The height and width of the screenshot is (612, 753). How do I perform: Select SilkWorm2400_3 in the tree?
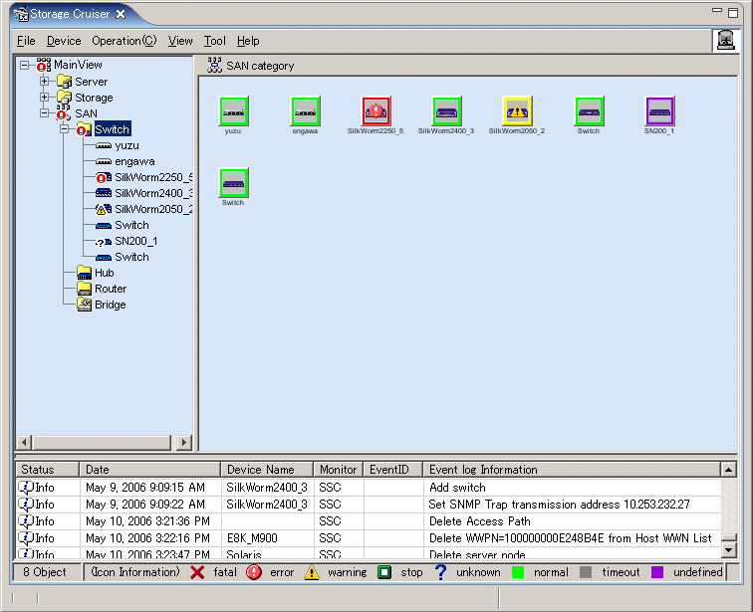pos(153,193)
